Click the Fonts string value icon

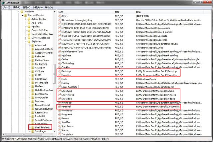pos(60,79)
